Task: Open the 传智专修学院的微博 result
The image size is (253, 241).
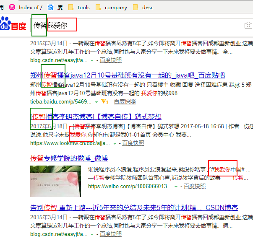Action: [x=69, y=158]
